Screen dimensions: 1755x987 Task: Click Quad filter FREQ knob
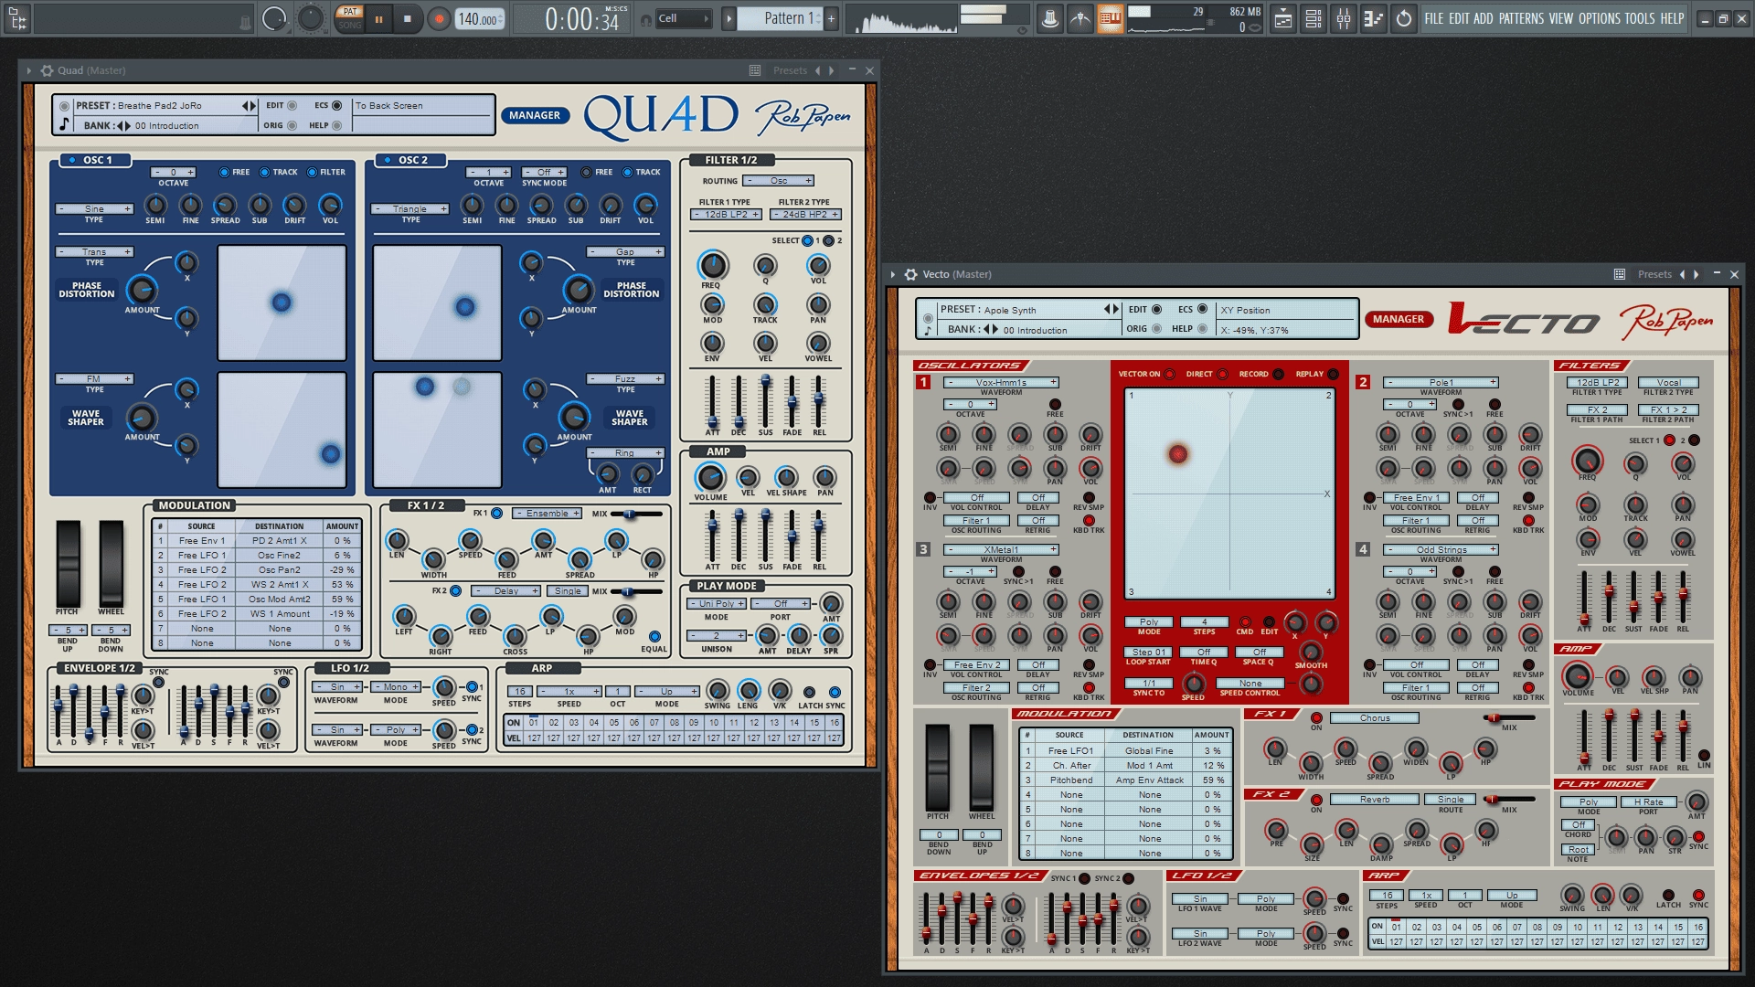[713, 265]
